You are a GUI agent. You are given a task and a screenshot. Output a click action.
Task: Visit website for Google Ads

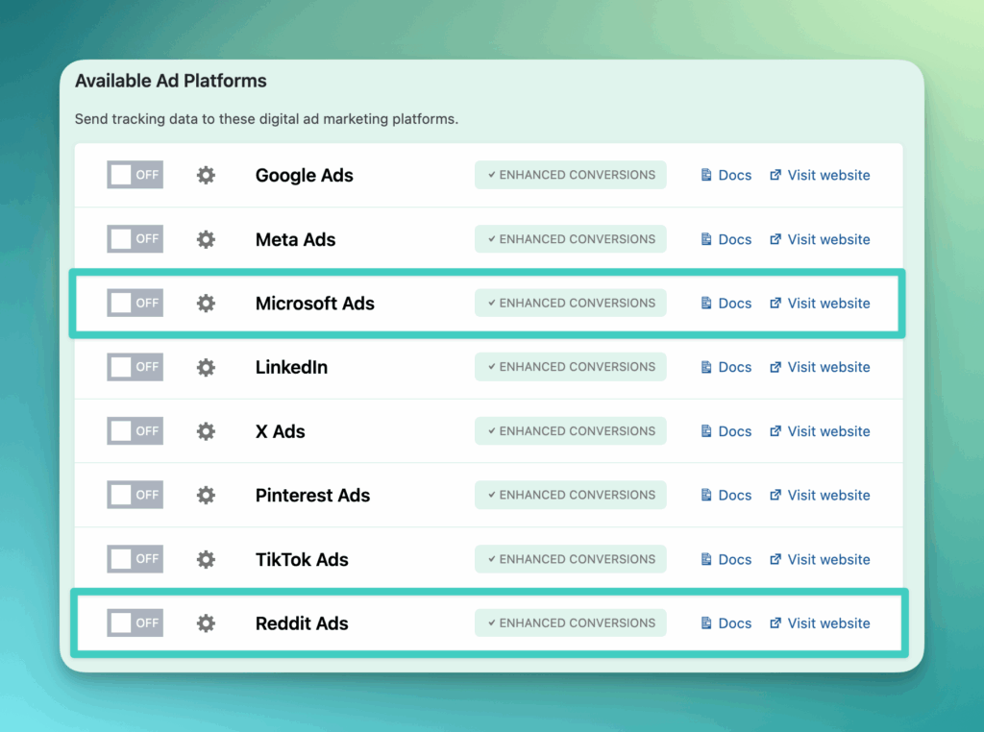click(x=820, y=175)
